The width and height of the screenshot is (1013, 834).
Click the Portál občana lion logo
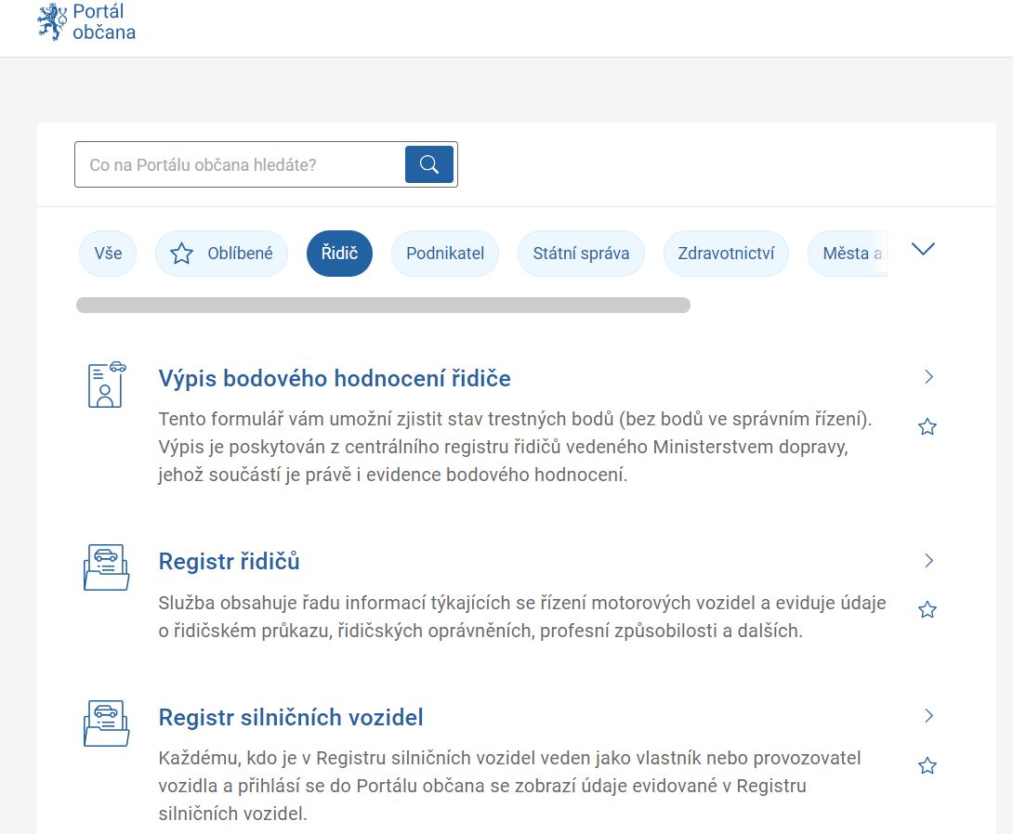click(x=52, y=22)
